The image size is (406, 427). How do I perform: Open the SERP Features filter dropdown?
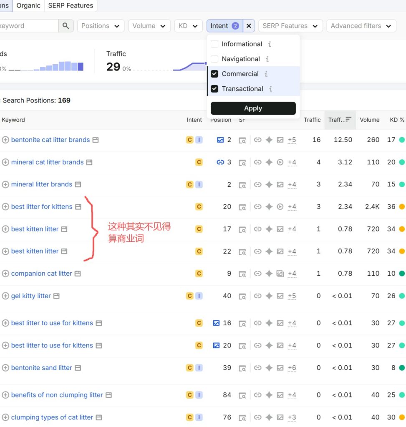click(290, 26)
